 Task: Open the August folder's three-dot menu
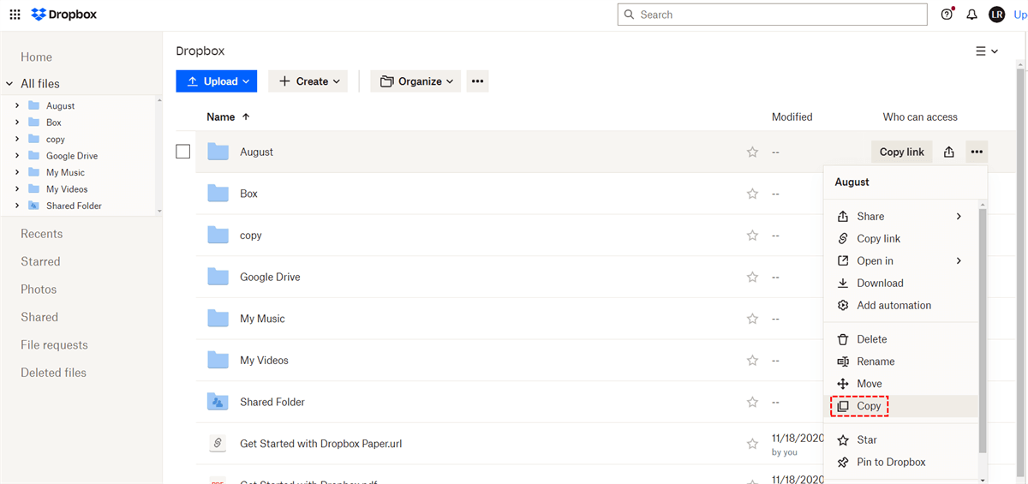(977, 152)
